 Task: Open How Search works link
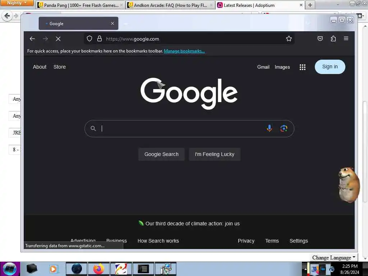pos(158,241)
